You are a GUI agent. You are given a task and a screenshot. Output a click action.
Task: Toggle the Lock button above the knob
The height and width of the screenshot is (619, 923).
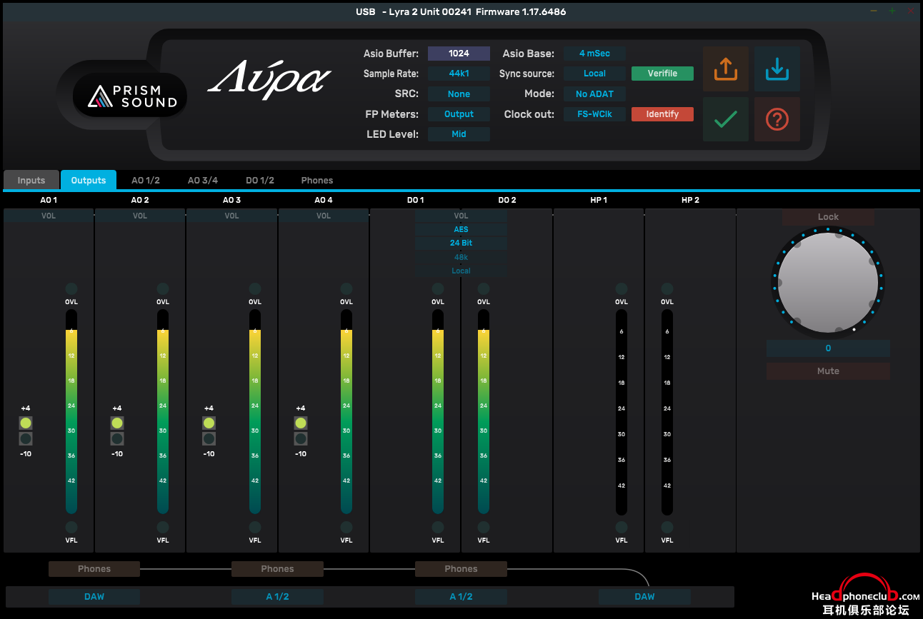(x=828, y=217)
